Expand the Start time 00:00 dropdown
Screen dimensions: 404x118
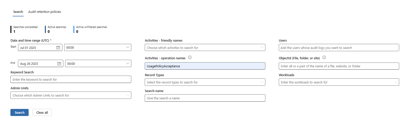(x=98, y=48)
